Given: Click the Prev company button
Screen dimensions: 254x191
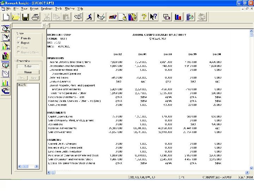Looking at the screenshot, I should (22, 78).
